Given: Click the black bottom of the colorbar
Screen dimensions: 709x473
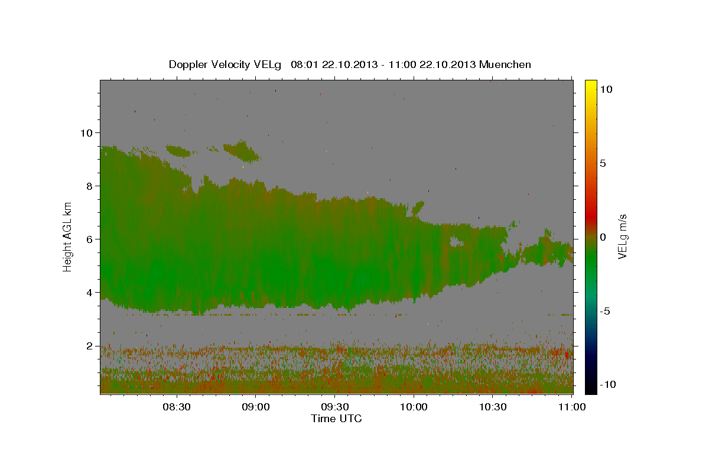Looking at the screenshot, I should pyautogui.click(x=590, y=387).
